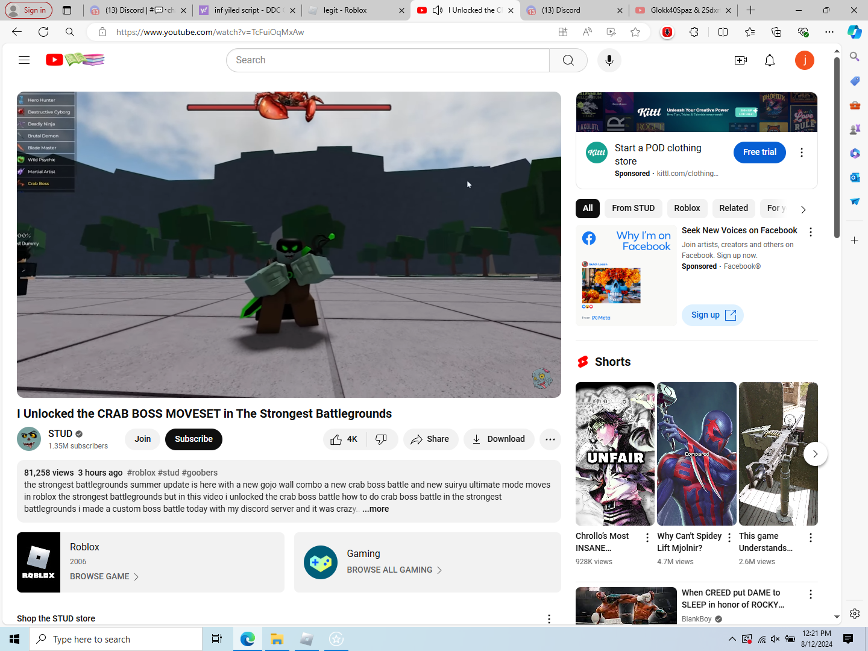Download the video

(x=498, y=439)
